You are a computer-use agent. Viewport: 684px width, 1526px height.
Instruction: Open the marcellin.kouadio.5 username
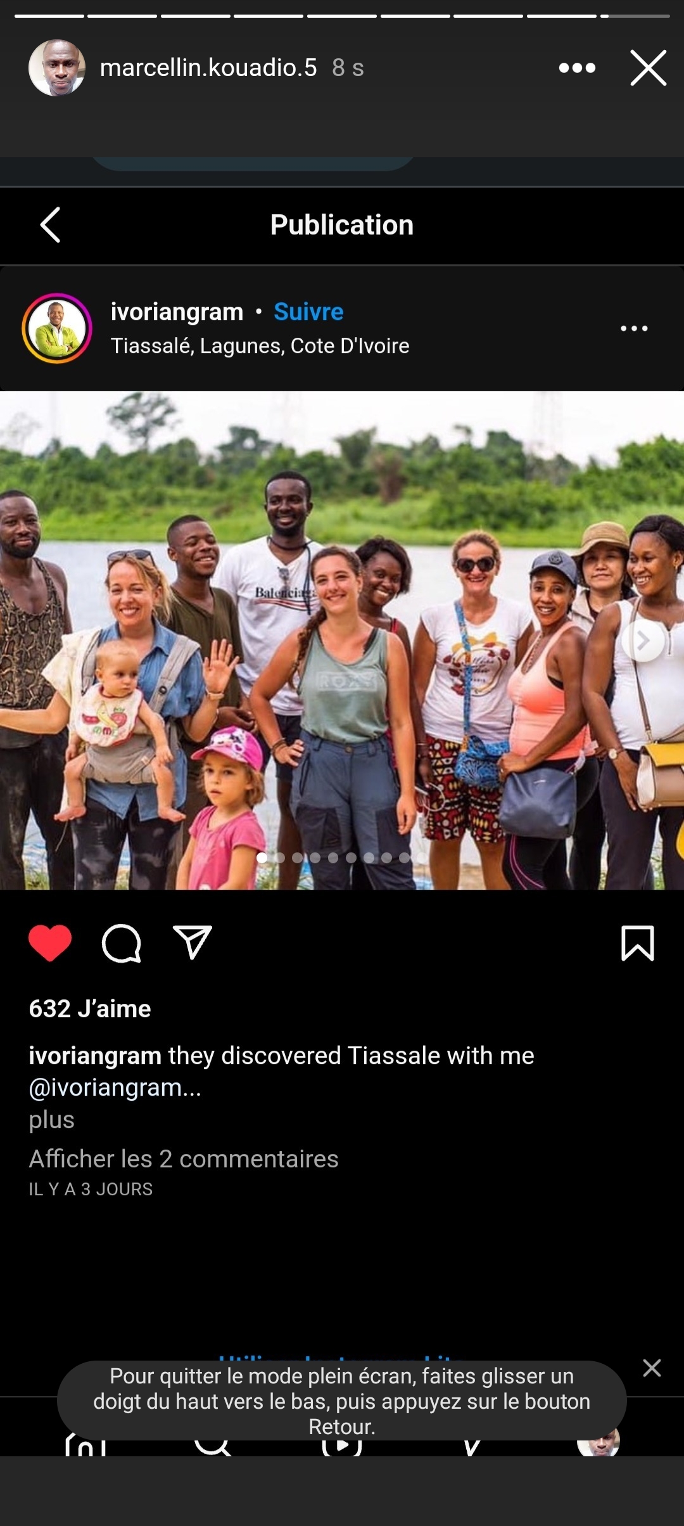click(208, 68)
